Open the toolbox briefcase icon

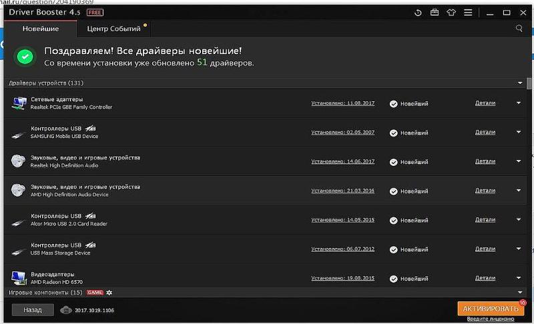click(435, 13)
